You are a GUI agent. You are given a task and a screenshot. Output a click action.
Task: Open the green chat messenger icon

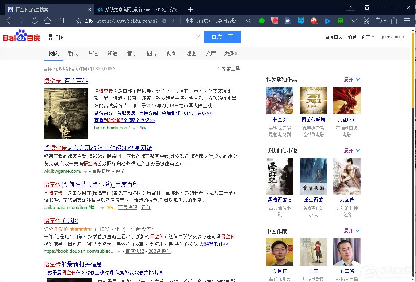(x=262, y=21)
